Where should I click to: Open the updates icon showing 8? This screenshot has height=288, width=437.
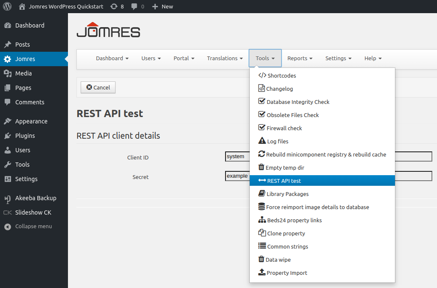[x=114, y=6]
